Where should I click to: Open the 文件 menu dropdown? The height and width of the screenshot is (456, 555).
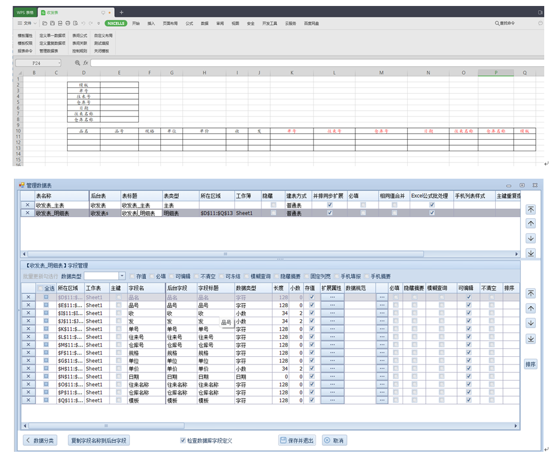point(27,23)
